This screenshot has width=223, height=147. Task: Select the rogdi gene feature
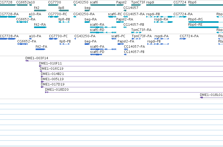[x=160, y=5]
